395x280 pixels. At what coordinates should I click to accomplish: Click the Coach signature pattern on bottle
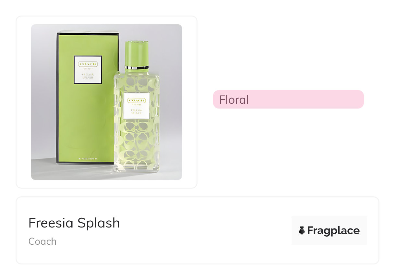(136, 146)
